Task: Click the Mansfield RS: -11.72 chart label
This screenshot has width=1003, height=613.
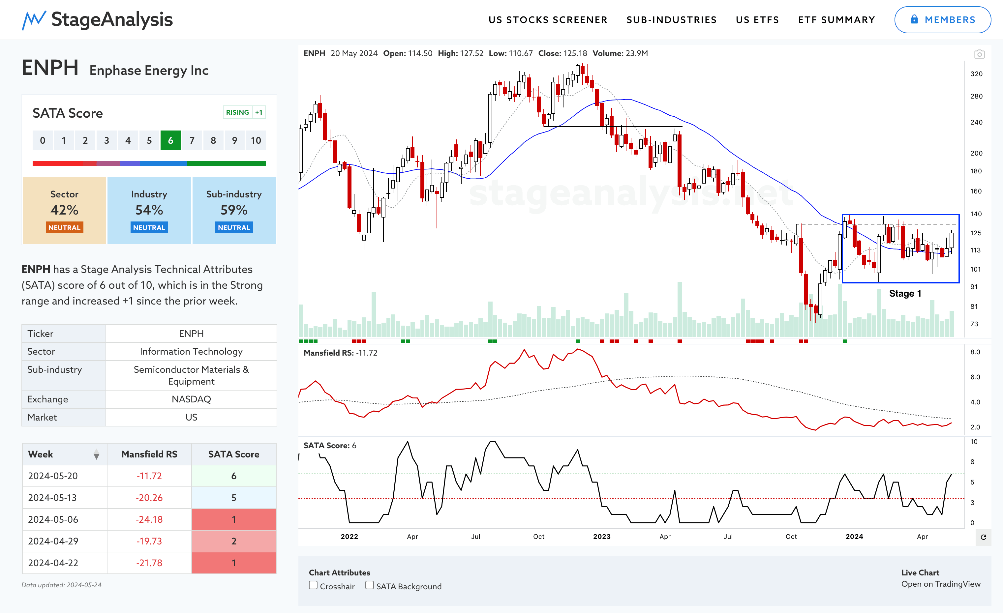Action: [340, 353]
